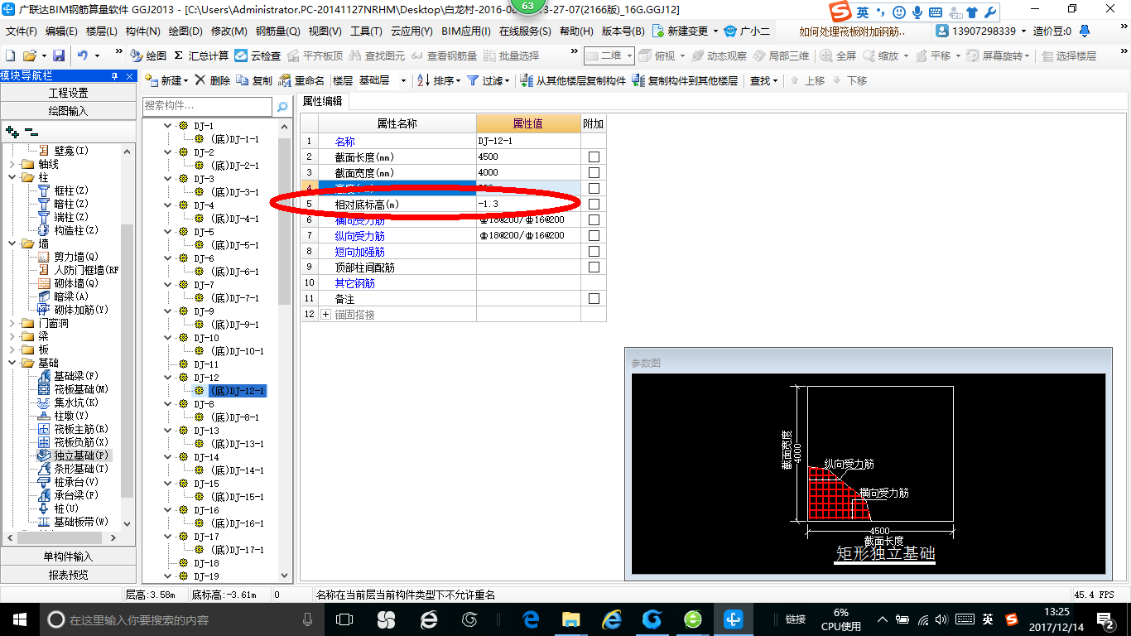This screenshot has width=1131, height=636.
Task: Select 集水坑(K) in navigation tree
Action: [x=68, y=402]
